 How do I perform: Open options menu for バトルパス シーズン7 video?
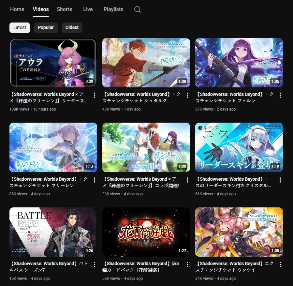[95, 264]
